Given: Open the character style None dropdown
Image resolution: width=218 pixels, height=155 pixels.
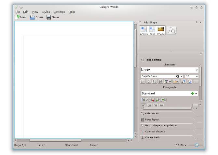Looking at the screenshot, I should pyautogui.click(x=169, y=70).
